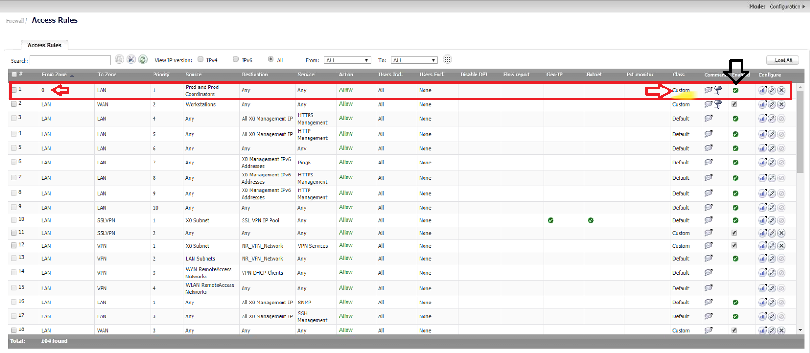Toggle the Enabled checkbox for rule 12
The image size is (810, 353).
click(734, 245)
